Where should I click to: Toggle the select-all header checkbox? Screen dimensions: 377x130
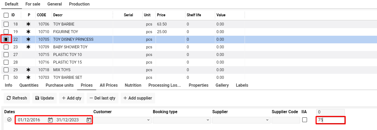click(x=6, y=15)
